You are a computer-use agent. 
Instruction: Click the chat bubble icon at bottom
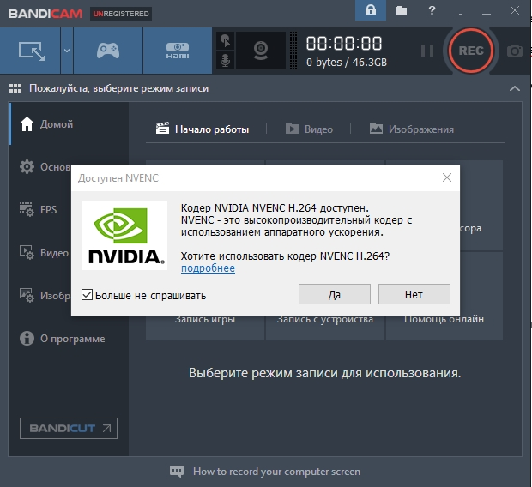click(177, 471)
